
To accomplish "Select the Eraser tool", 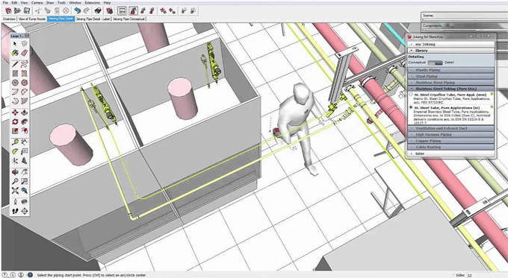I will (x=25, y=53).
